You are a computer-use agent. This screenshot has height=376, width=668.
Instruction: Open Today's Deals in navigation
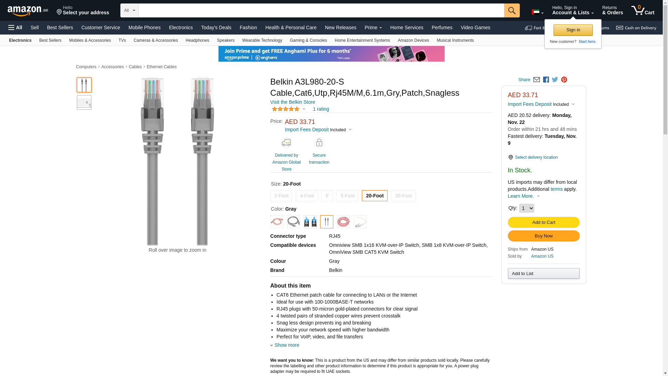216,28
